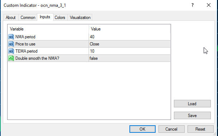Click the Double smooth boolean icon
The width and height of the screenshot is (218, 136).
(11, 58)
